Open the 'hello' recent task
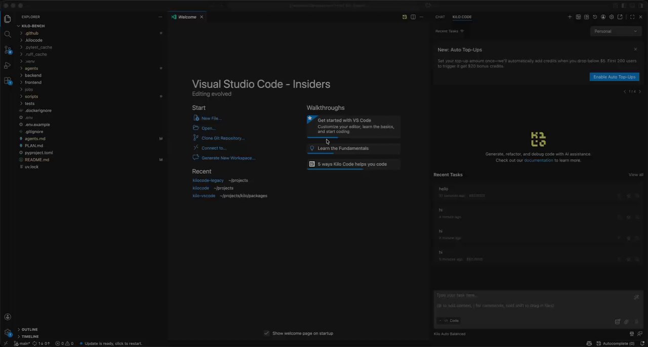Image resolution: width=648 pixels, height=347 pixels. click(x=538, y=192)
